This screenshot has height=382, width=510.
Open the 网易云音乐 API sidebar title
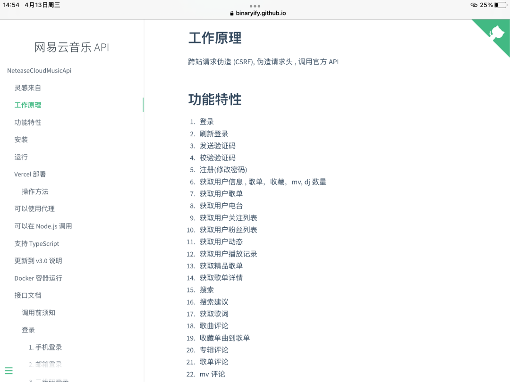click(72, 48)
